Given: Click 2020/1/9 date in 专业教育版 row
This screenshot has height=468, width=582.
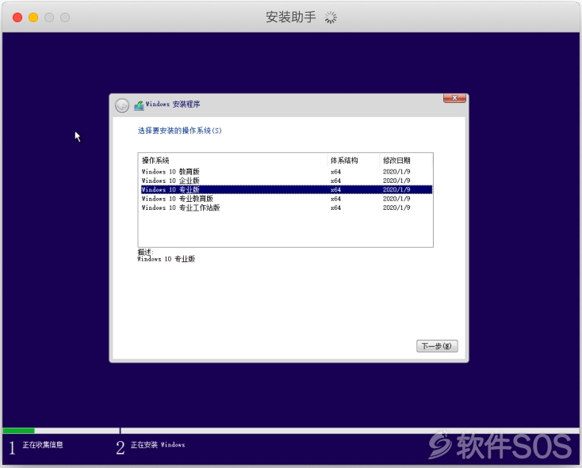Looking at the screenshot, I should point(396,199).
